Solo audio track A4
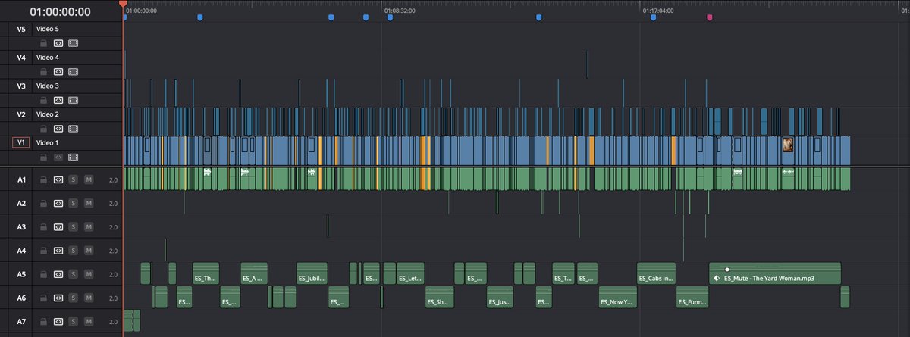Image resolution: width=910 pixels, height=337 pixels. click(74, 251)
